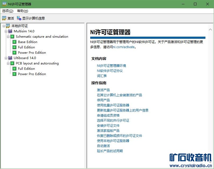Click the 激活 toolbar label

point(11,18)
